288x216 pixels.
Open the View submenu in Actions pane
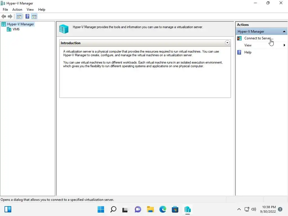tap(261, 45)
